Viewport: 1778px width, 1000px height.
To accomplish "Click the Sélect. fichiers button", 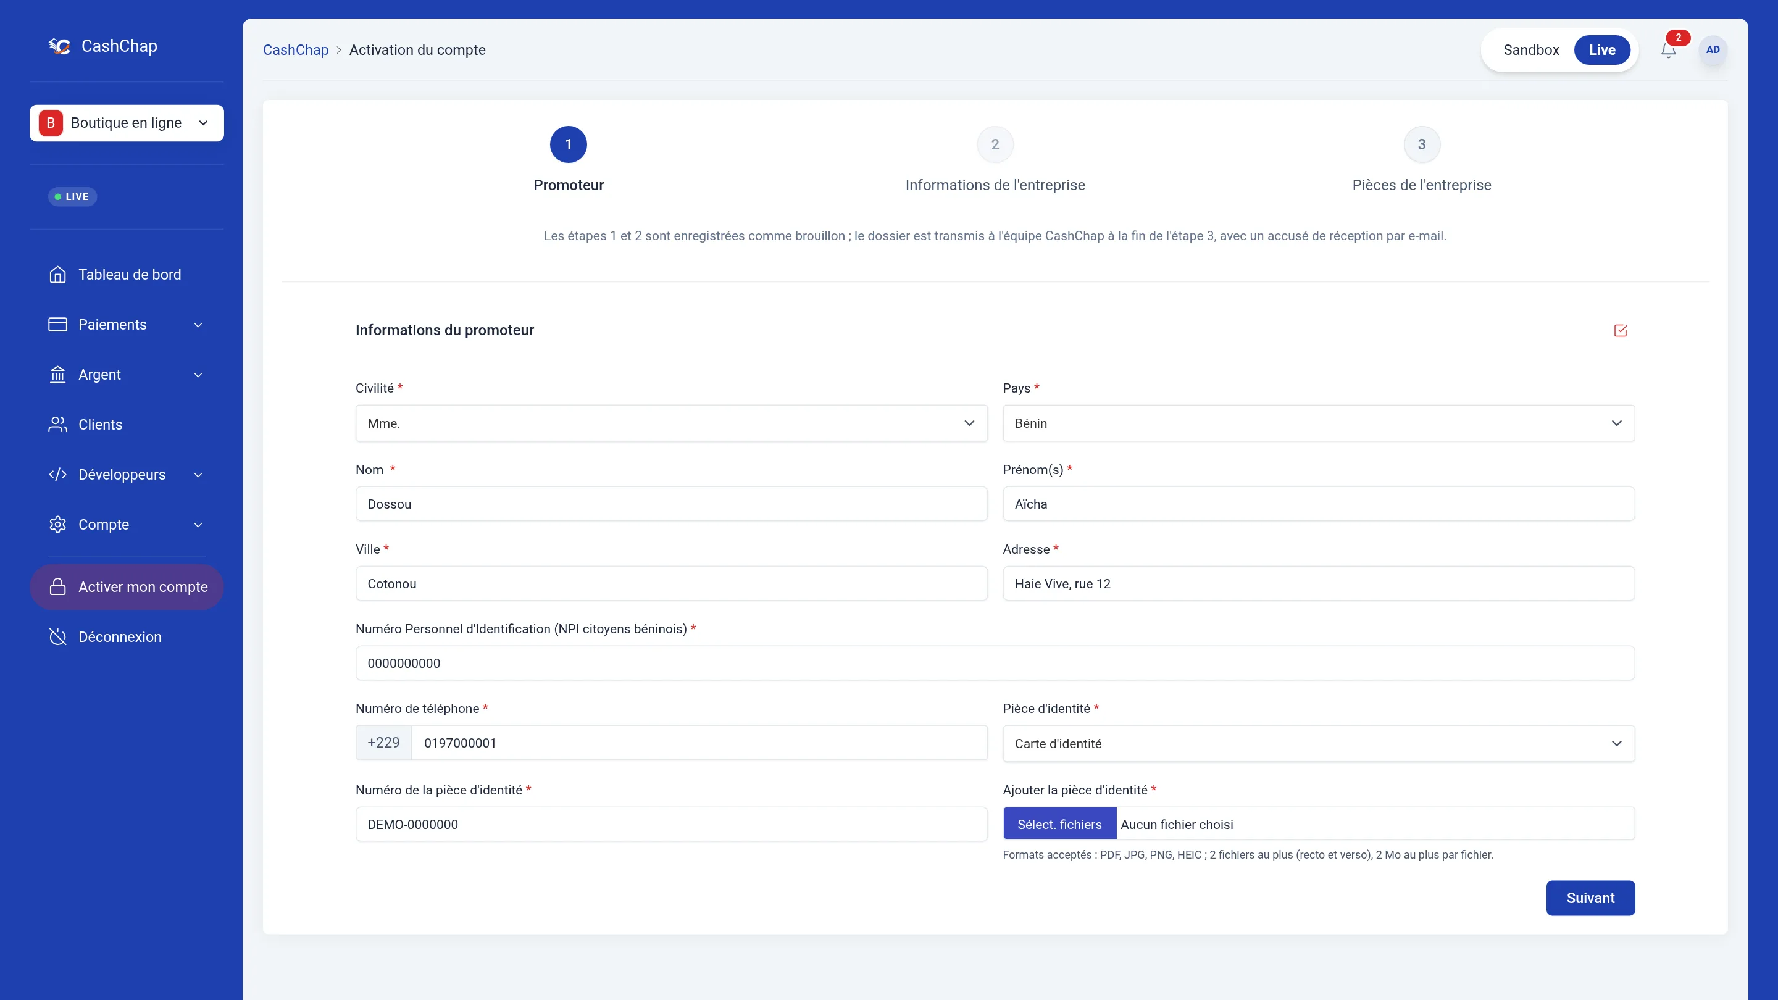I will pos(1059,824).
